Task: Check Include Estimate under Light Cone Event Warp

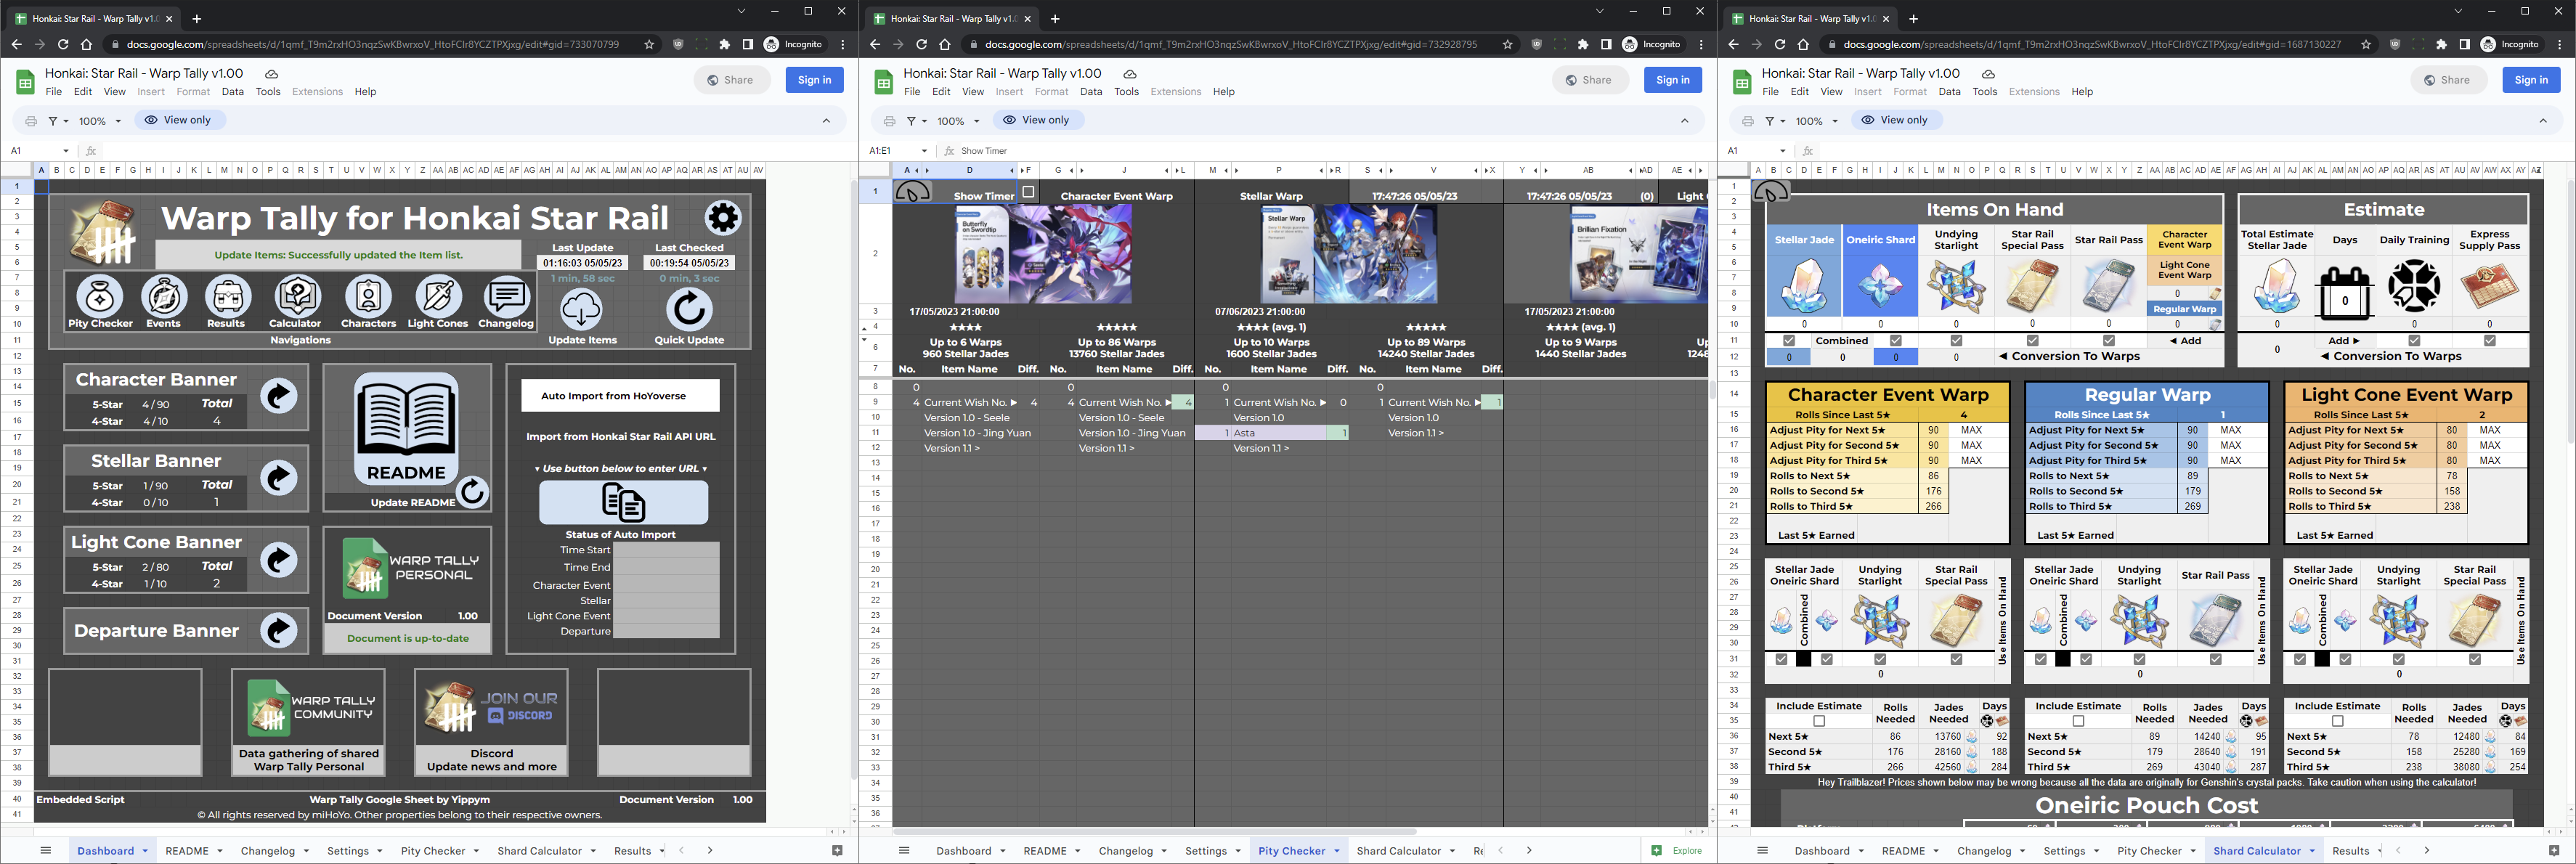Action: point(2337,721)
